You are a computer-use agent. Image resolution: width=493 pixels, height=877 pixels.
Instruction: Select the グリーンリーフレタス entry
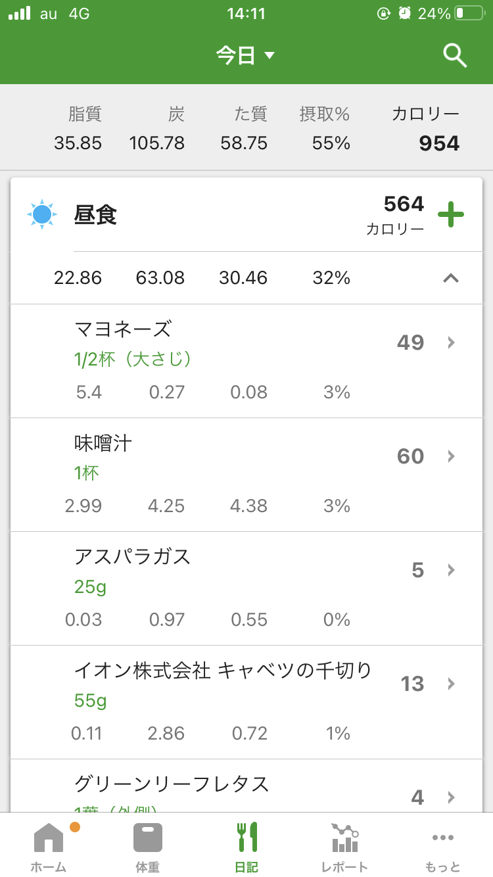coord(246,786)
